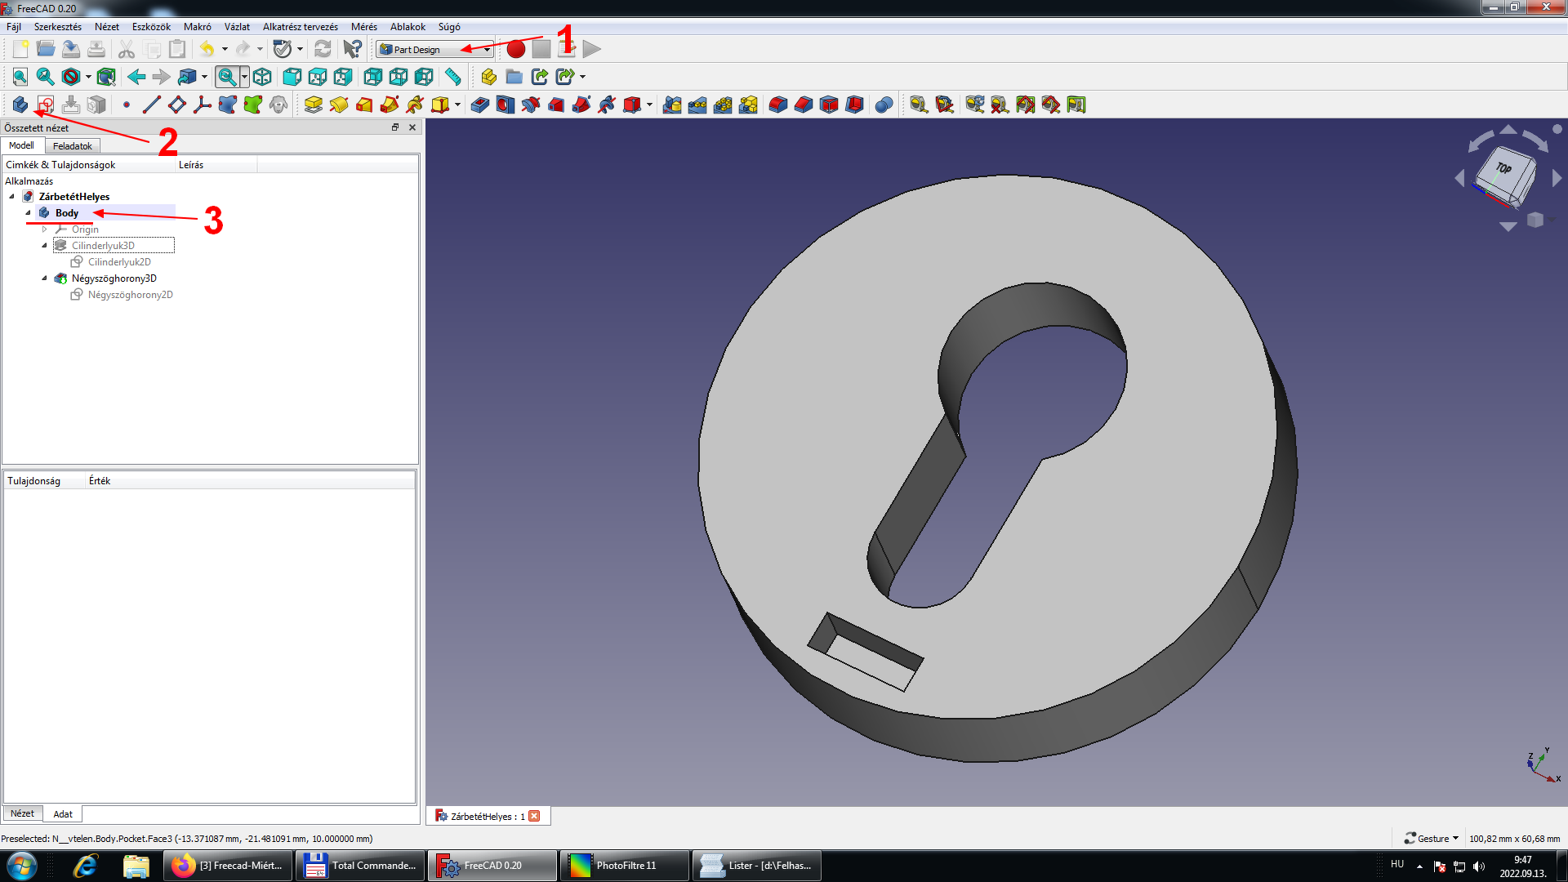This screenshot has width=1568, height=882.
Task: Save the current document
Action: click(x=71, y=49)
